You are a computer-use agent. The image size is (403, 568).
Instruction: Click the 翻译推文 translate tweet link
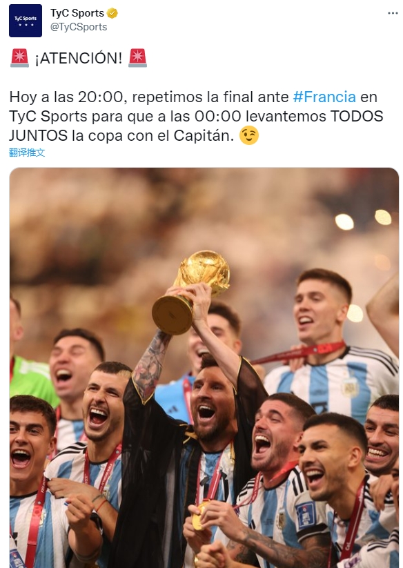(x=27, y=153)
